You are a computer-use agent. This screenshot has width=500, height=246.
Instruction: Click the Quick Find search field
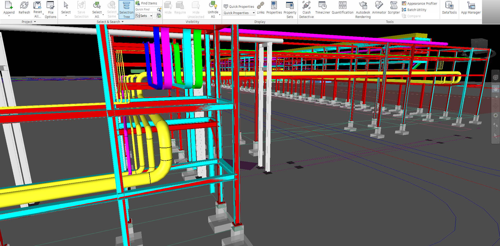(145, 9)
